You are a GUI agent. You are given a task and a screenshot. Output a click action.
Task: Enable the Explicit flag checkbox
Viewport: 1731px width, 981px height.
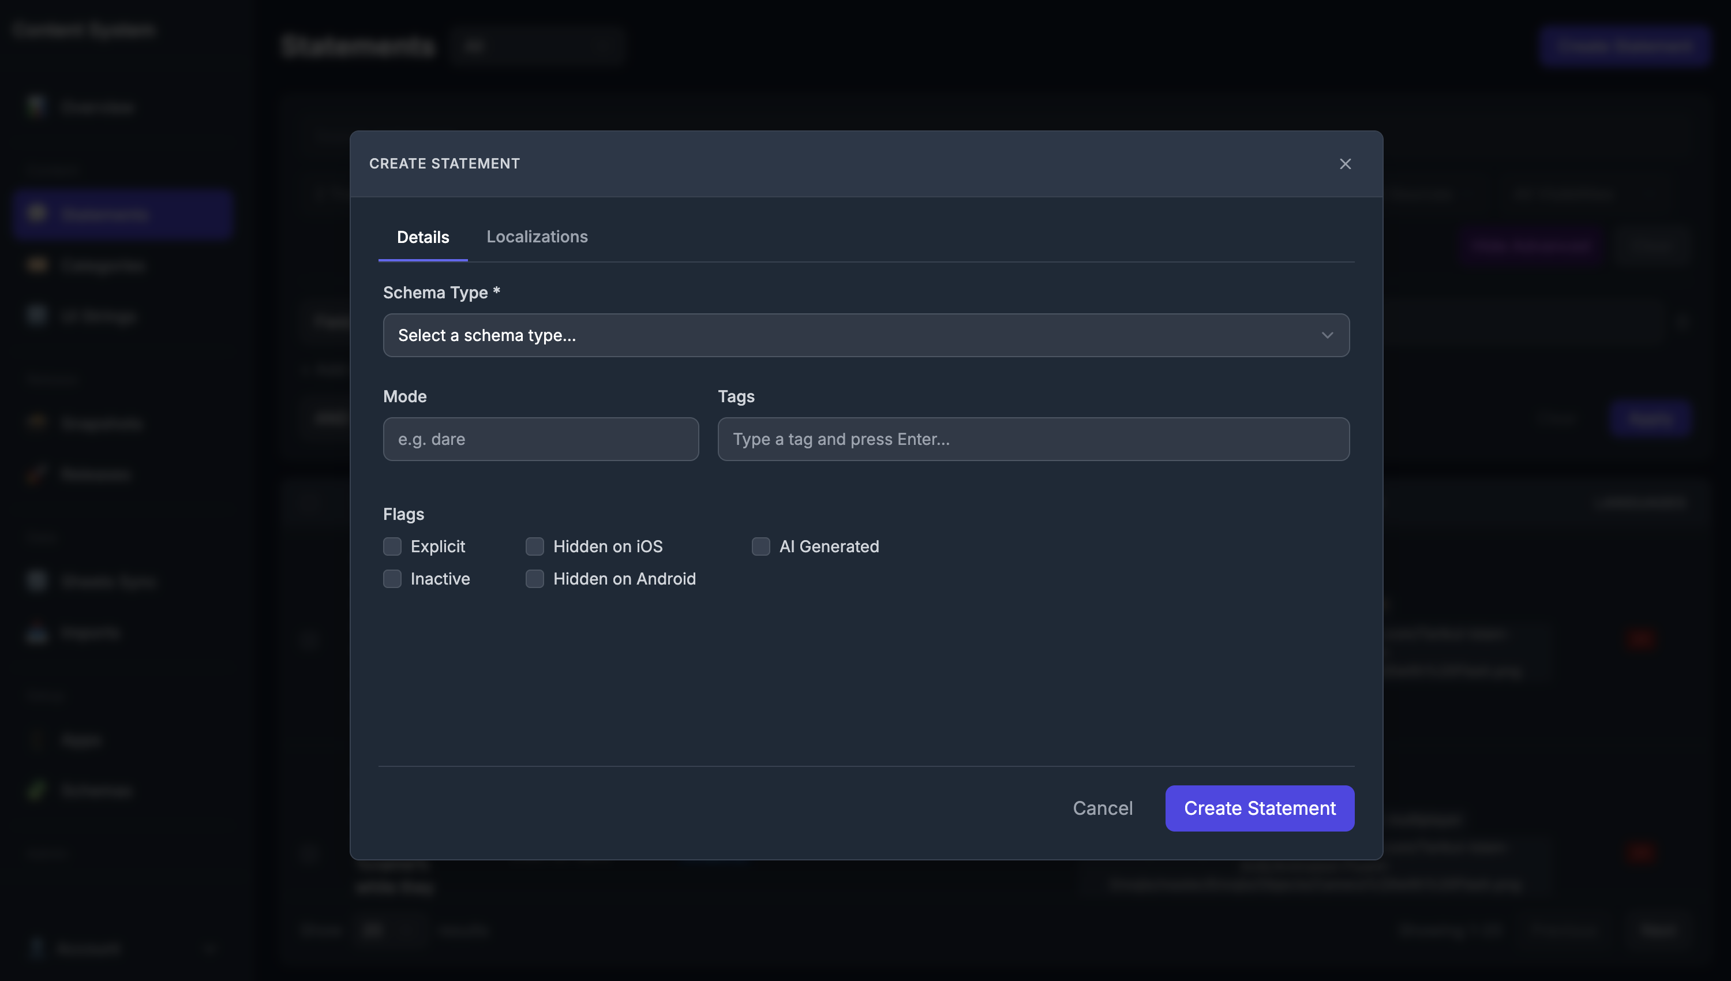[392, 546]
